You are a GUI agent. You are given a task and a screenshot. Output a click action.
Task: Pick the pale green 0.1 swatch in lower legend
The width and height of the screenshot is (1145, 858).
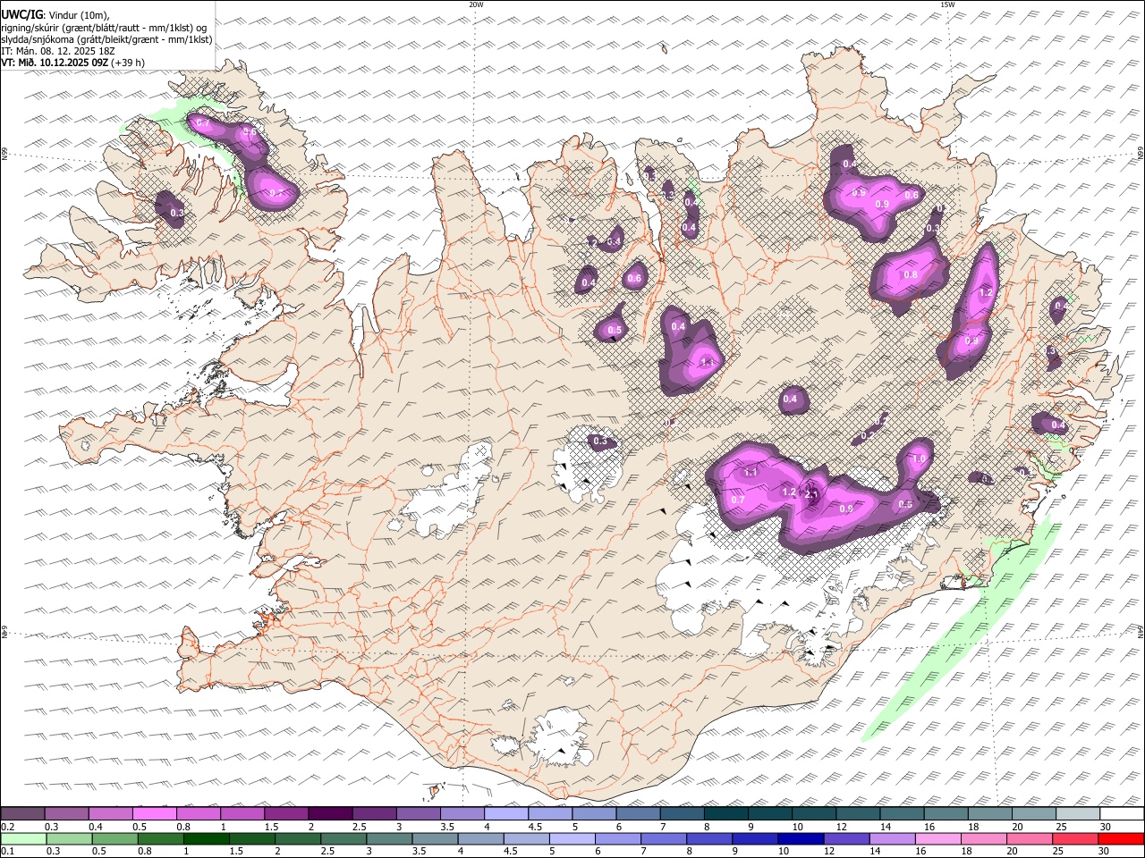click(x=23, y=838)
